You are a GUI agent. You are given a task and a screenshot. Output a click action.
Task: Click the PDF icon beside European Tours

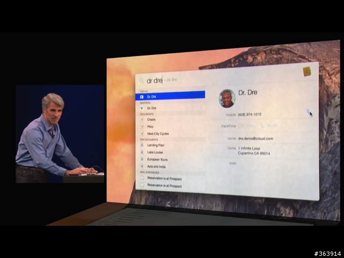click(142, 159)
